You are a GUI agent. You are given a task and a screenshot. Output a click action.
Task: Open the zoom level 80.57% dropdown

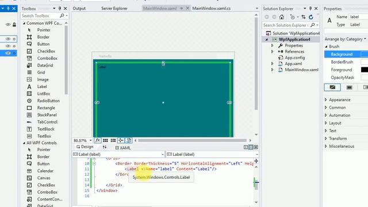pos(91,140)
